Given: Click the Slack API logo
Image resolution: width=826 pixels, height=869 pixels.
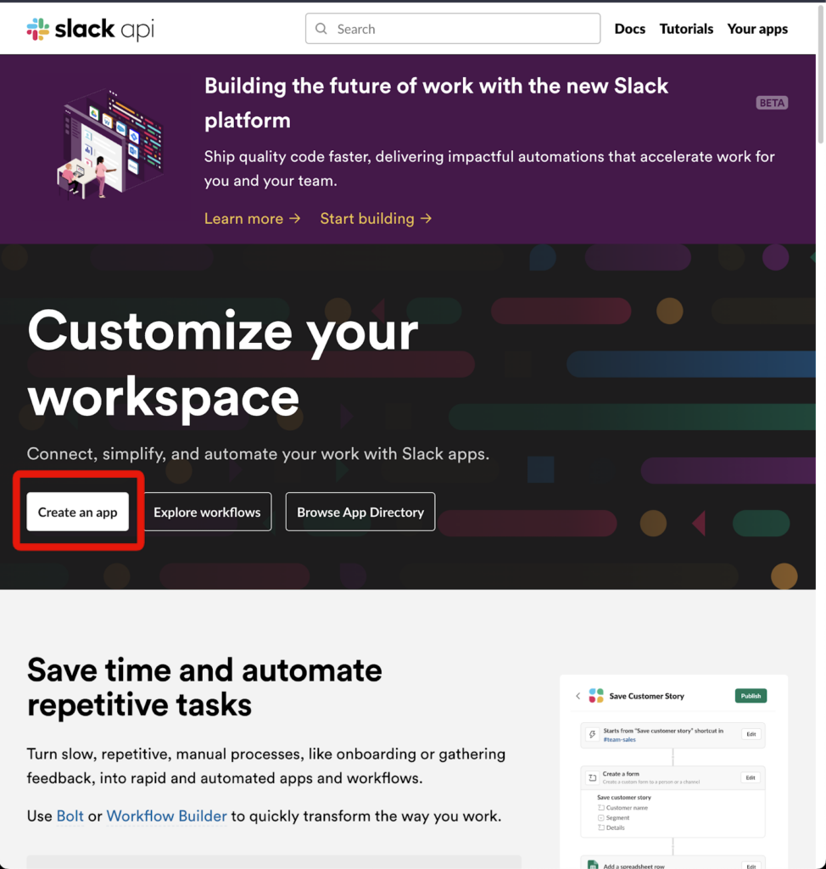Looking at the screenshot, I should (x=90, y=29).
